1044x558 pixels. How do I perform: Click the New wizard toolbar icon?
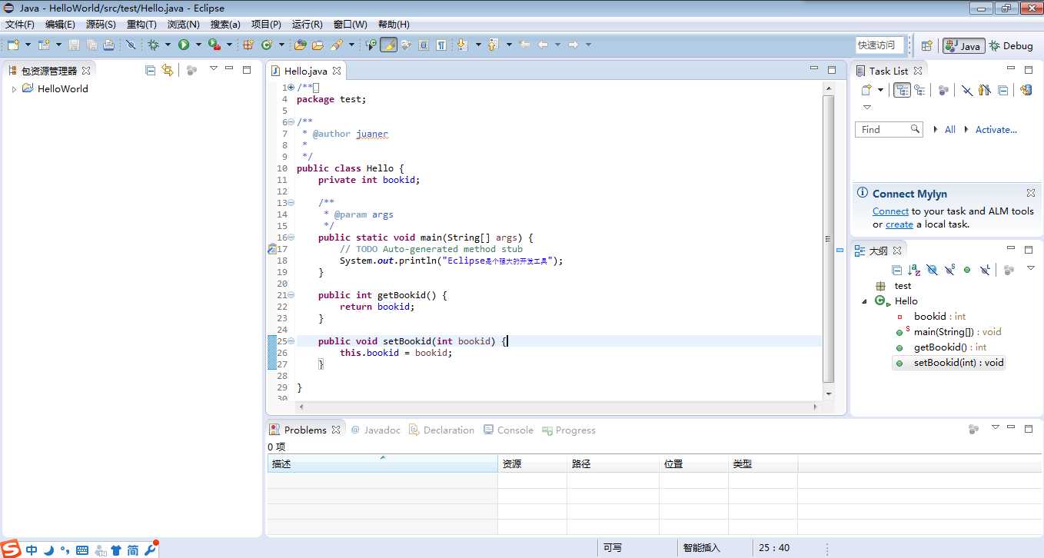tap(13, 45)
